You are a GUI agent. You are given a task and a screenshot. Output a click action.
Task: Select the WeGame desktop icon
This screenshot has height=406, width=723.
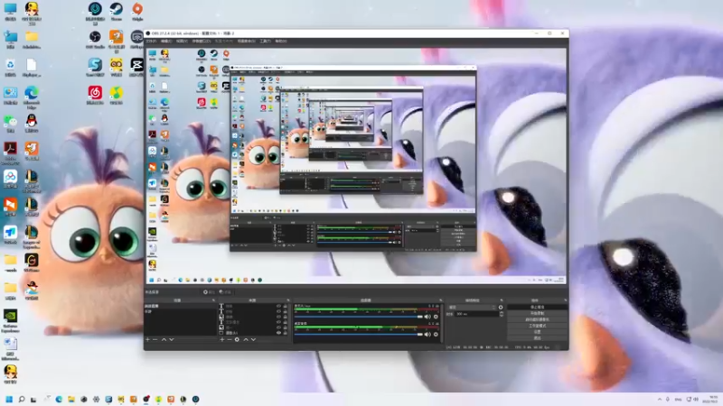[32, 263]
